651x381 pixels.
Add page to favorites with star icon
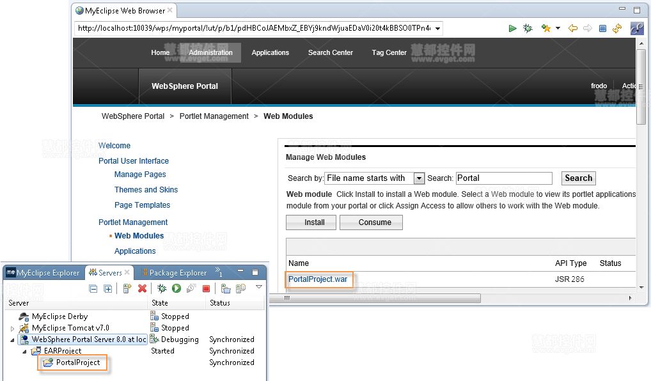546,28
